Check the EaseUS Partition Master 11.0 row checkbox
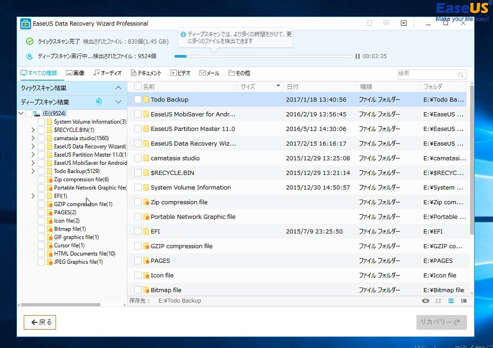Screen dimensions: 493x348 tap(138, 129)
